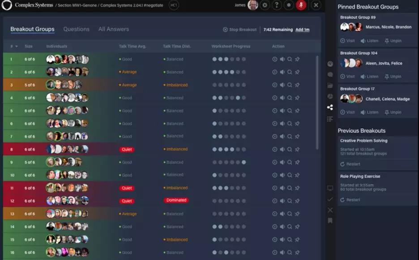419x260 pixels.
Task: Click the screen monitor icon in side strip
Action: [x=330, y=188]
